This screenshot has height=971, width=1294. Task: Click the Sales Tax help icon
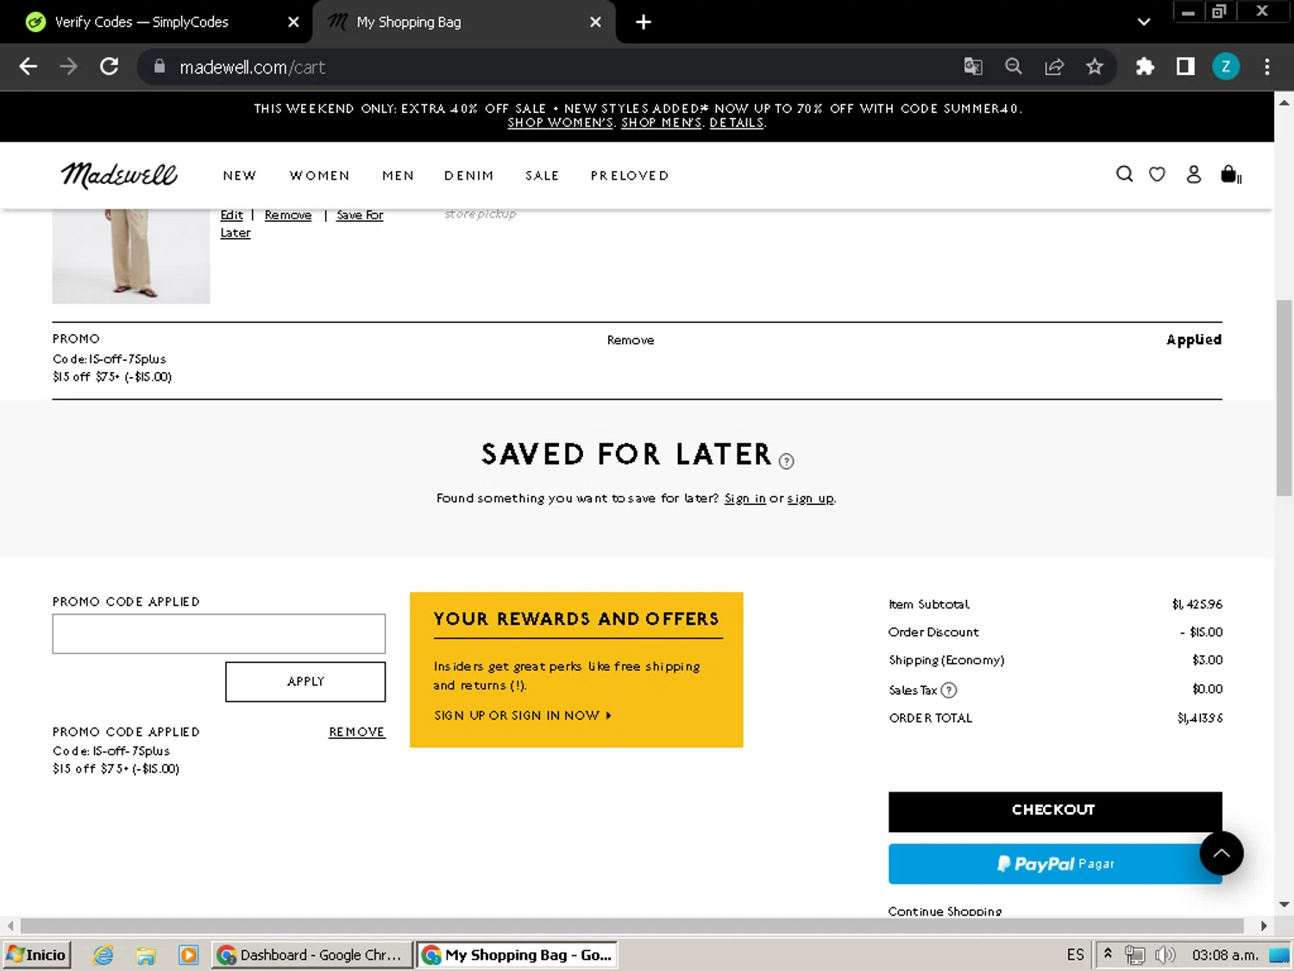pos(949,690)
